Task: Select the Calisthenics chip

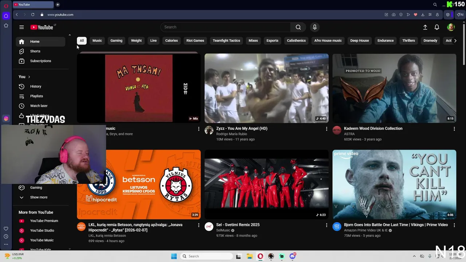Action: click(296, 40)
